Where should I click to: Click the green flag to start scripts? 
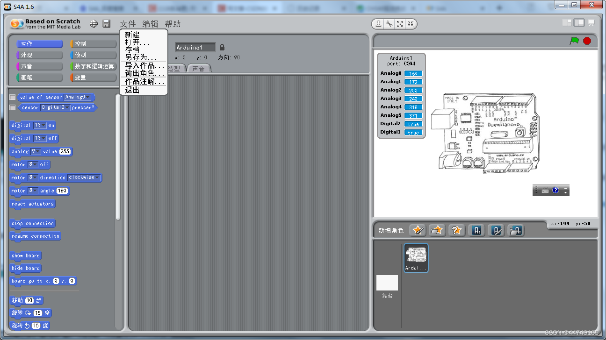click(574, 41)
